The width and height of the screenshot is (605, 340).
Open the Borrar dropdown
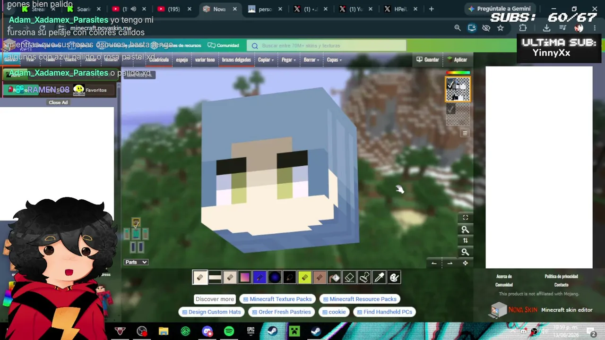311,60
